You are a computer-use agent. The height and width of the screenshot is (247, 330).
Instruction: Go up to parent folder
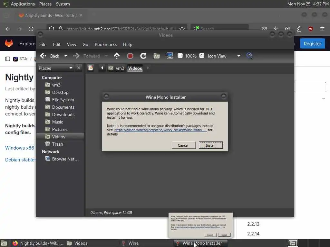coord(117,56)
